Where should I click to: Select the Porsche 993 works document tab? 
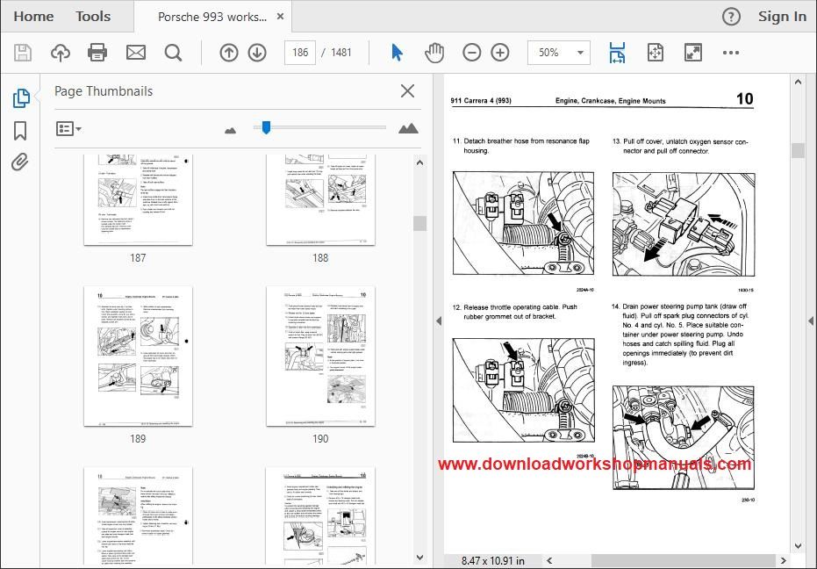click(212, 17)
